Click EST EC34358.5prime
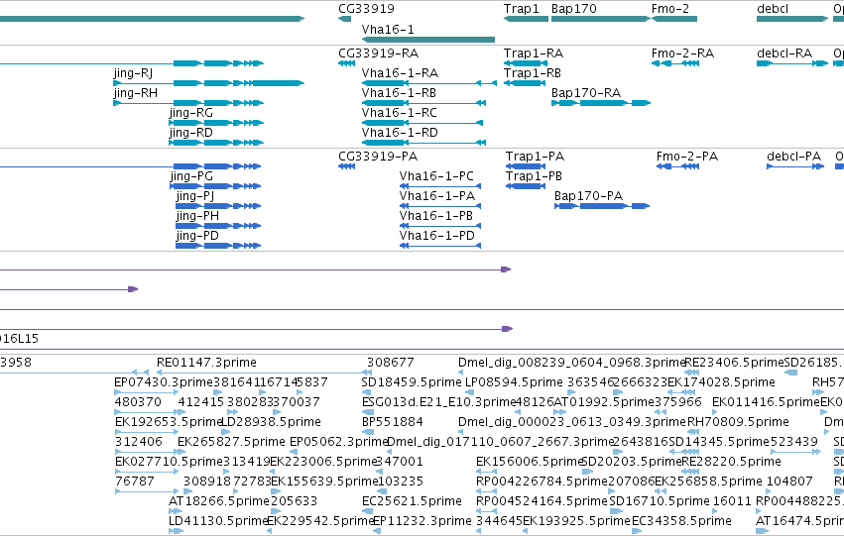Image resolution: width=844 pixels, height=536 pixels. (681, 521)
